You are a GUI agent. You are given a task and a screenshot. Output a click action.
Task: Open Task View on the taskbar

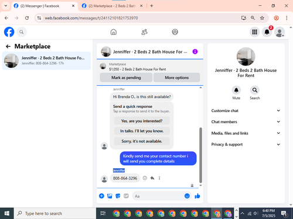(x=103, y=213)
